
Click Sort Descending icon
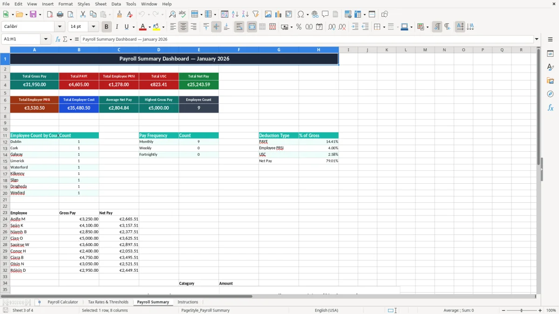point(245,14)
